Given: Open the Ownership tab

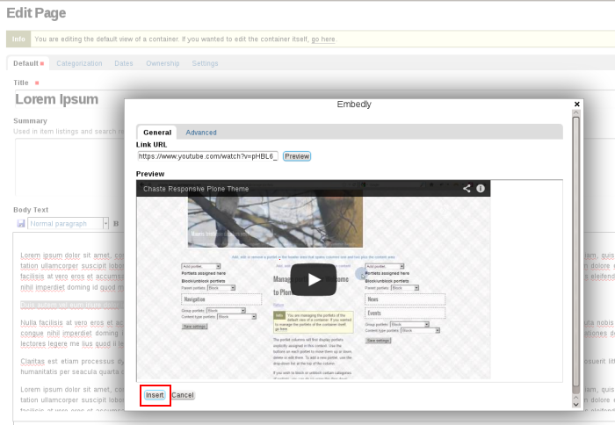Looking at the screenshot, I should point(163,63).
